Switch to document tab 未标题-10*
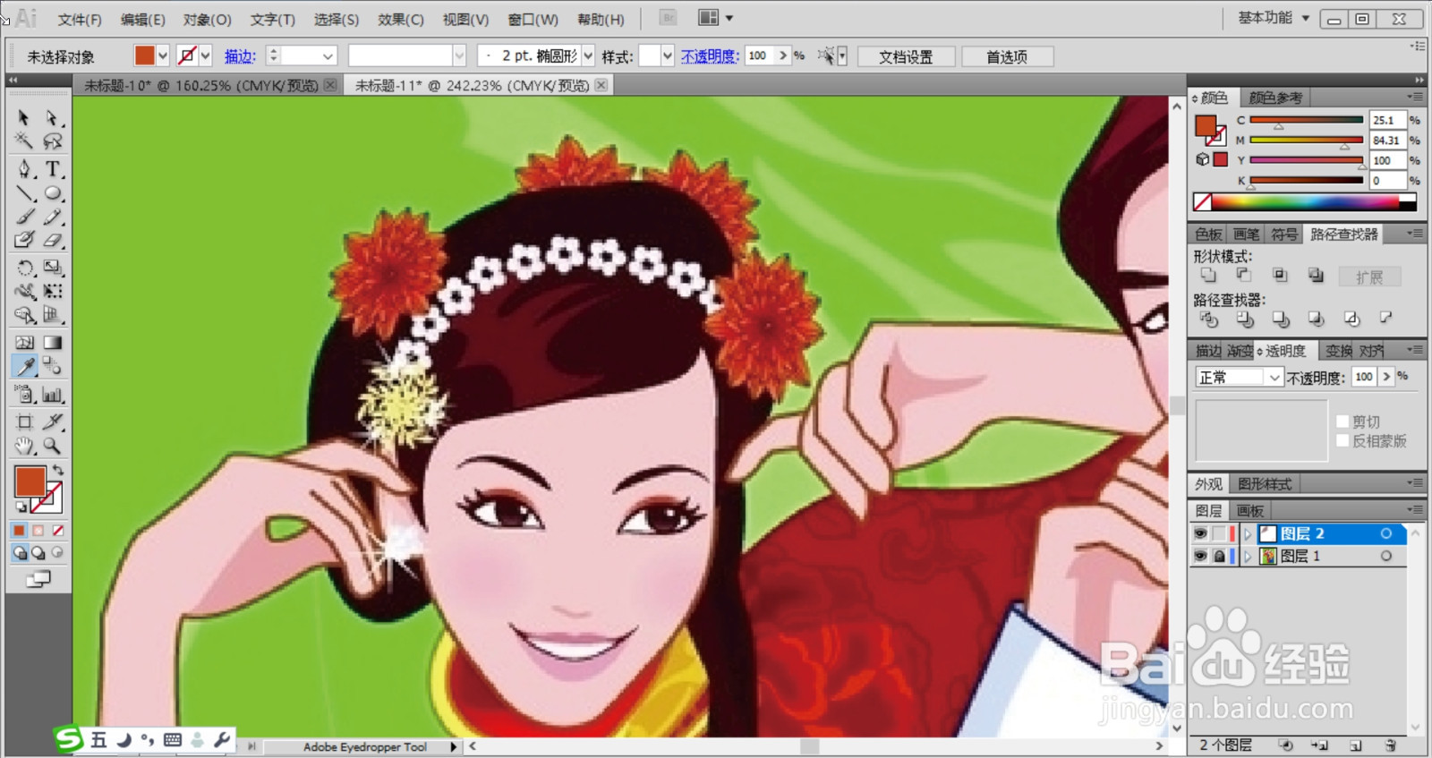This screenshot has width=1432, height=758. 201,85
